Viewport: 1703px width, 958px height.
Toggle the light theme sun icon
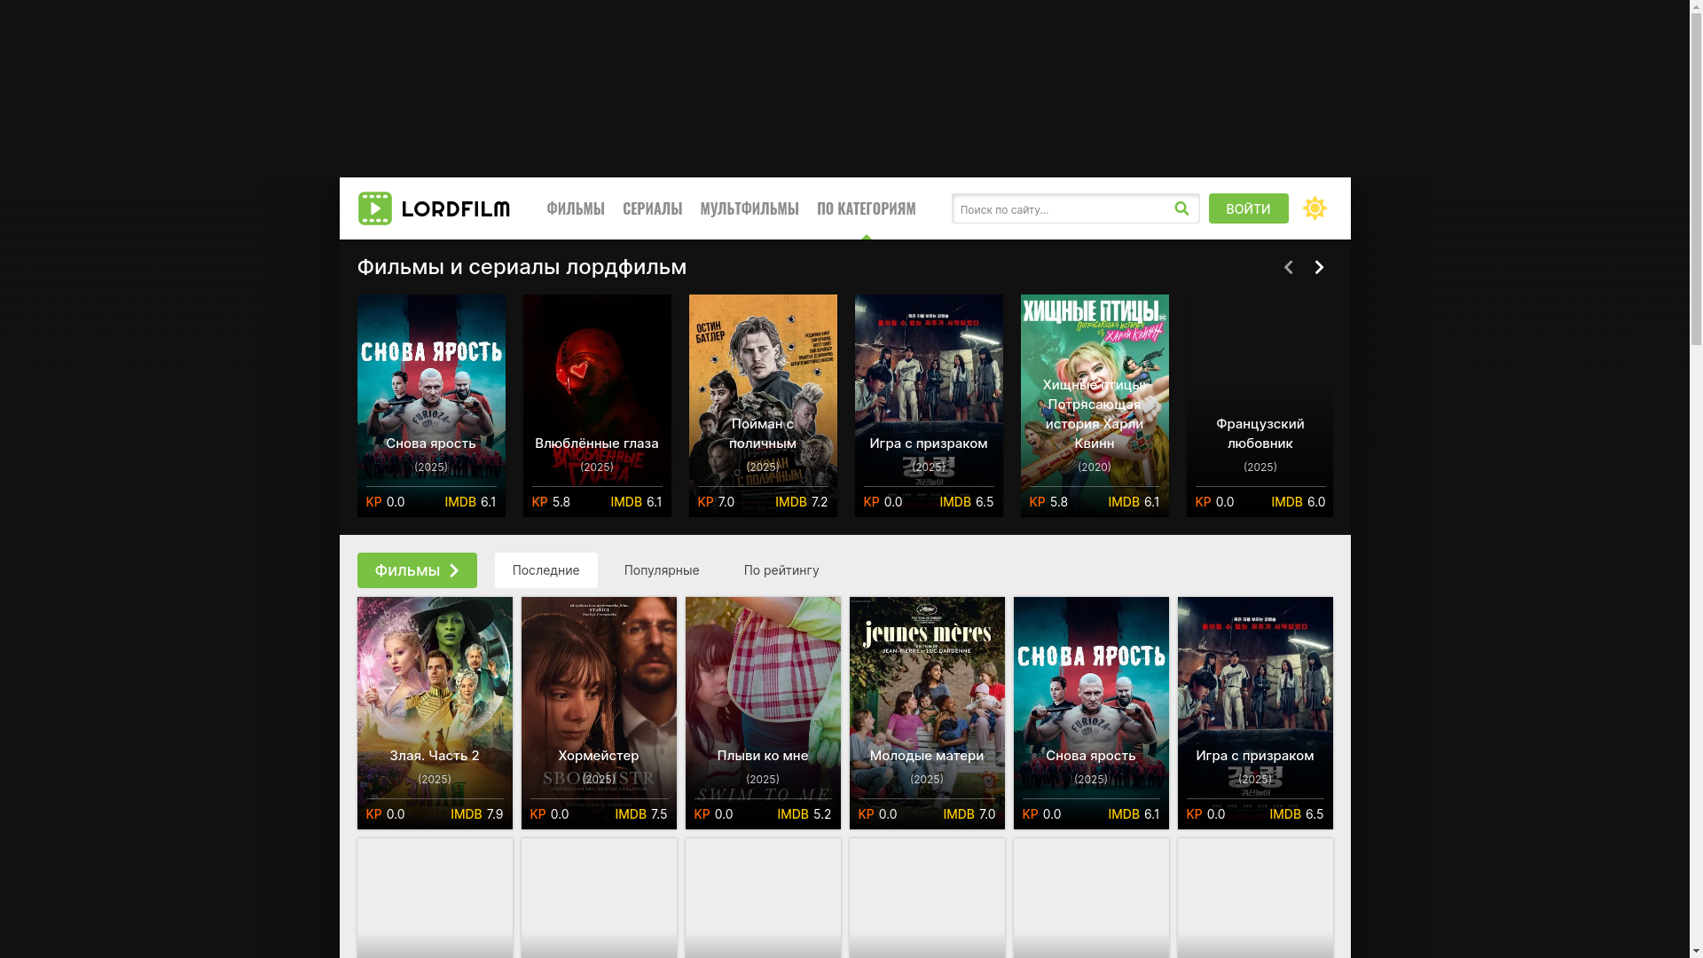coord(1315,208)
